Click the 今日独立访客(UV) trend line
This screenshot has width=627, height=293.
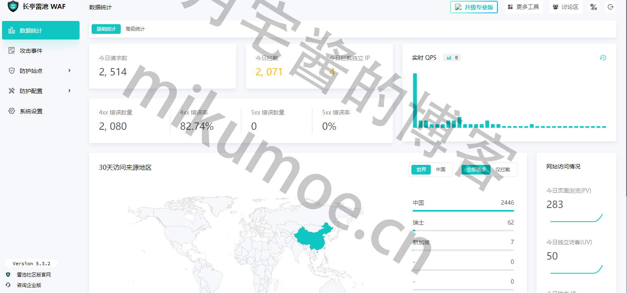tap(577, 269)
